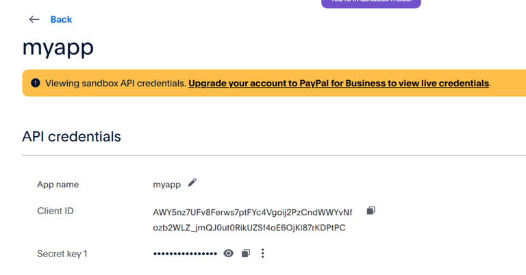Click the Secret key 1 label
The height and width of the screenshot is (275, 526).
tap(62, 254)
